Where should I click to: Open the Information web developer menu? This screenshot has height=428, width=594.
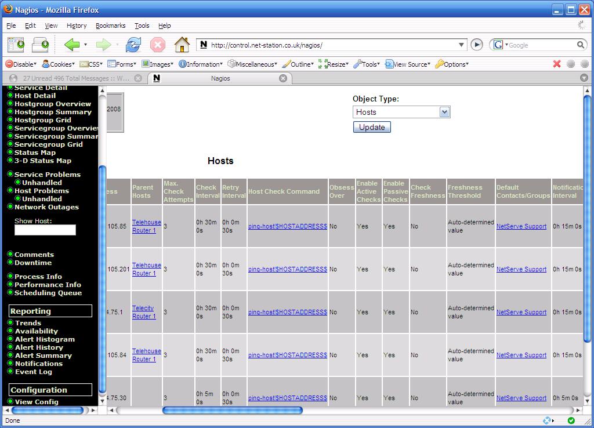pos(200,64)
